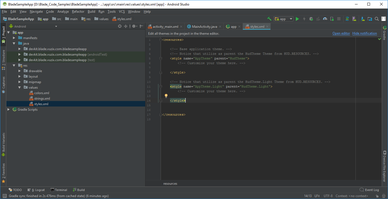Expand the drawable folder
The image size is (388, 199).
[20, 71]
